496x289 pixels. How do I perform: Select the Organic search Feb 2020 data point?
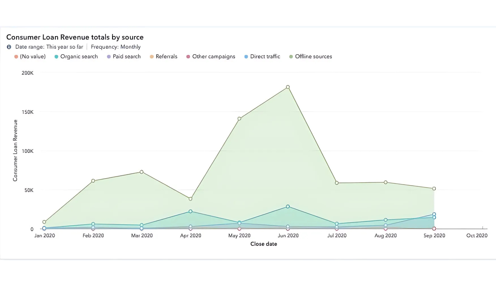93,224
